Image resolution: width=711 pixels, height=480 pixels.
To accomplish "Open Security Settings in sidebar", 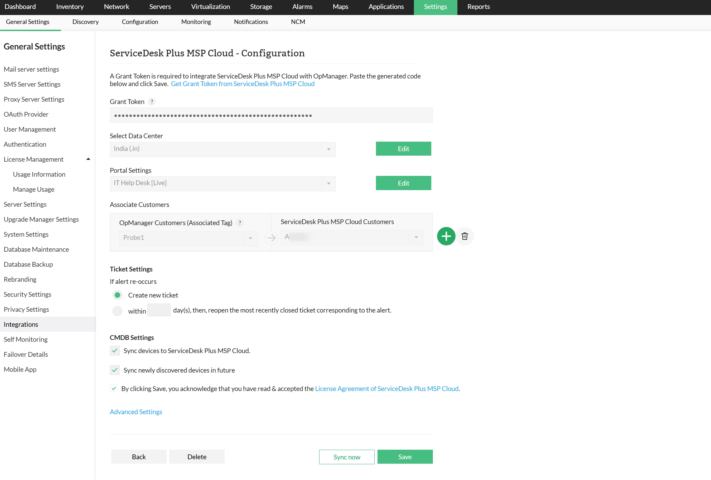I will click(x=27, y=294).
